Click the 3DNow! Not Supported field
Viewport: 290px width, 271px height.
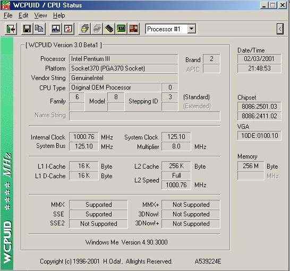191,214
